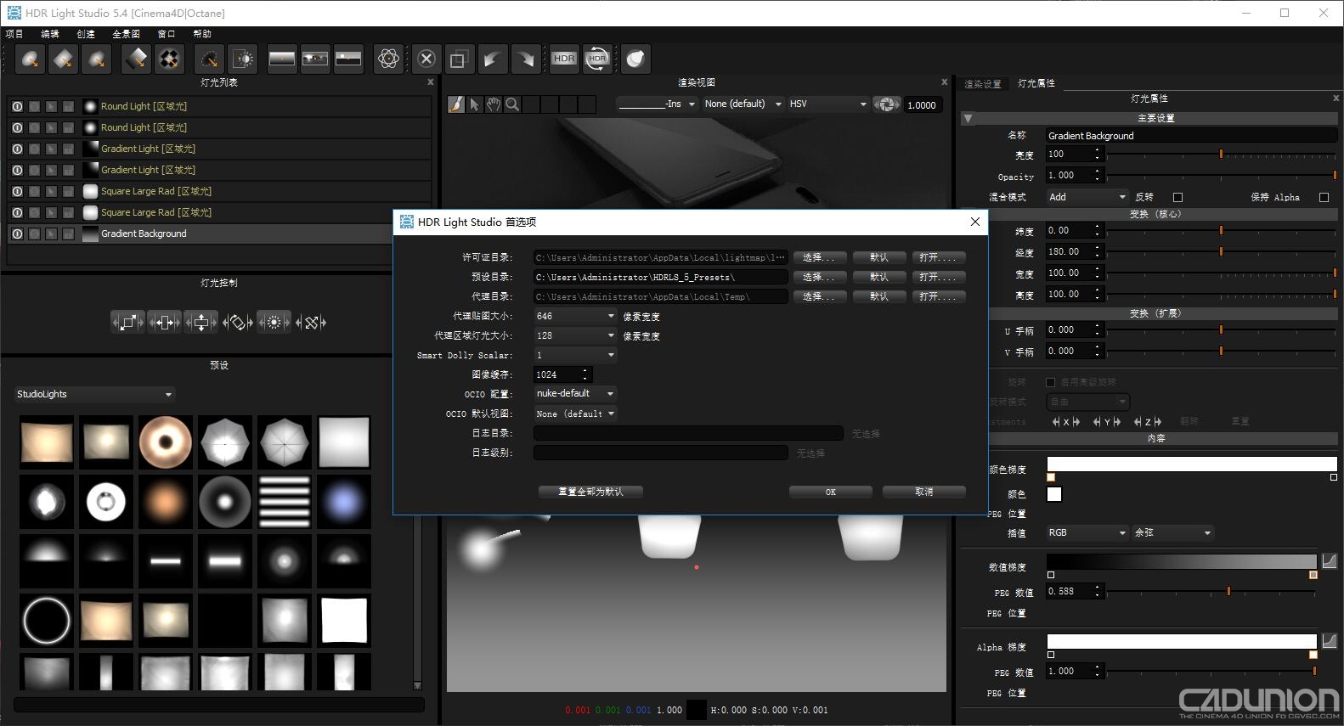This screenshot has height=726, width=1344.
Task: Click 取消 in the preferences dialog
Action: pyautogui.click(x=923, y=492)
